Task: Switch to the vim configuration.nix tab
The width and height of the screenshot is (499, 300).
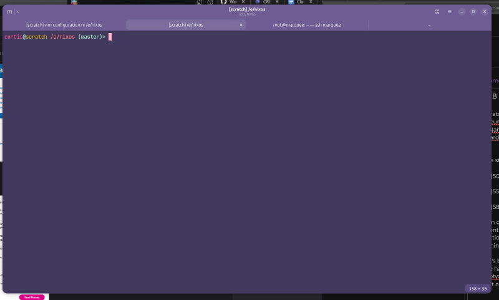Action: (64, 25)
